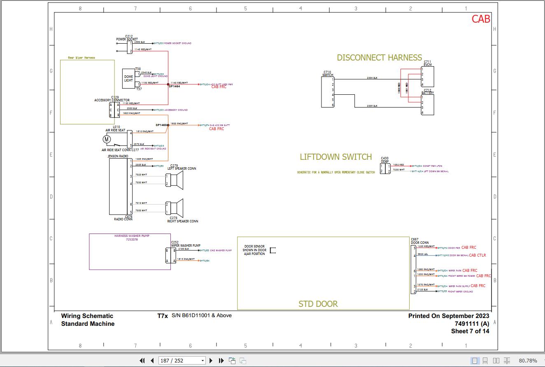Click Printed On September 2023 text
The width and height of the screenshot is (545, 367).
tap(449, 316)
